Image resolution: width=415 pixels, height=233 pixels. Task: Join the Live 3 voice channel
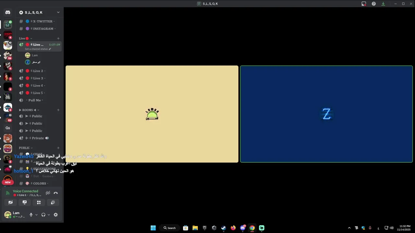pos(40,78)
